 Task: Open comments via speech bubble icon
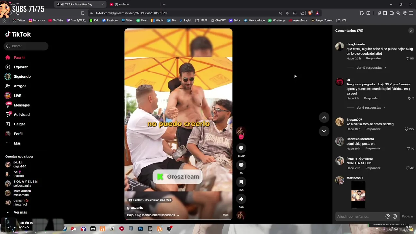coord(241,165)
